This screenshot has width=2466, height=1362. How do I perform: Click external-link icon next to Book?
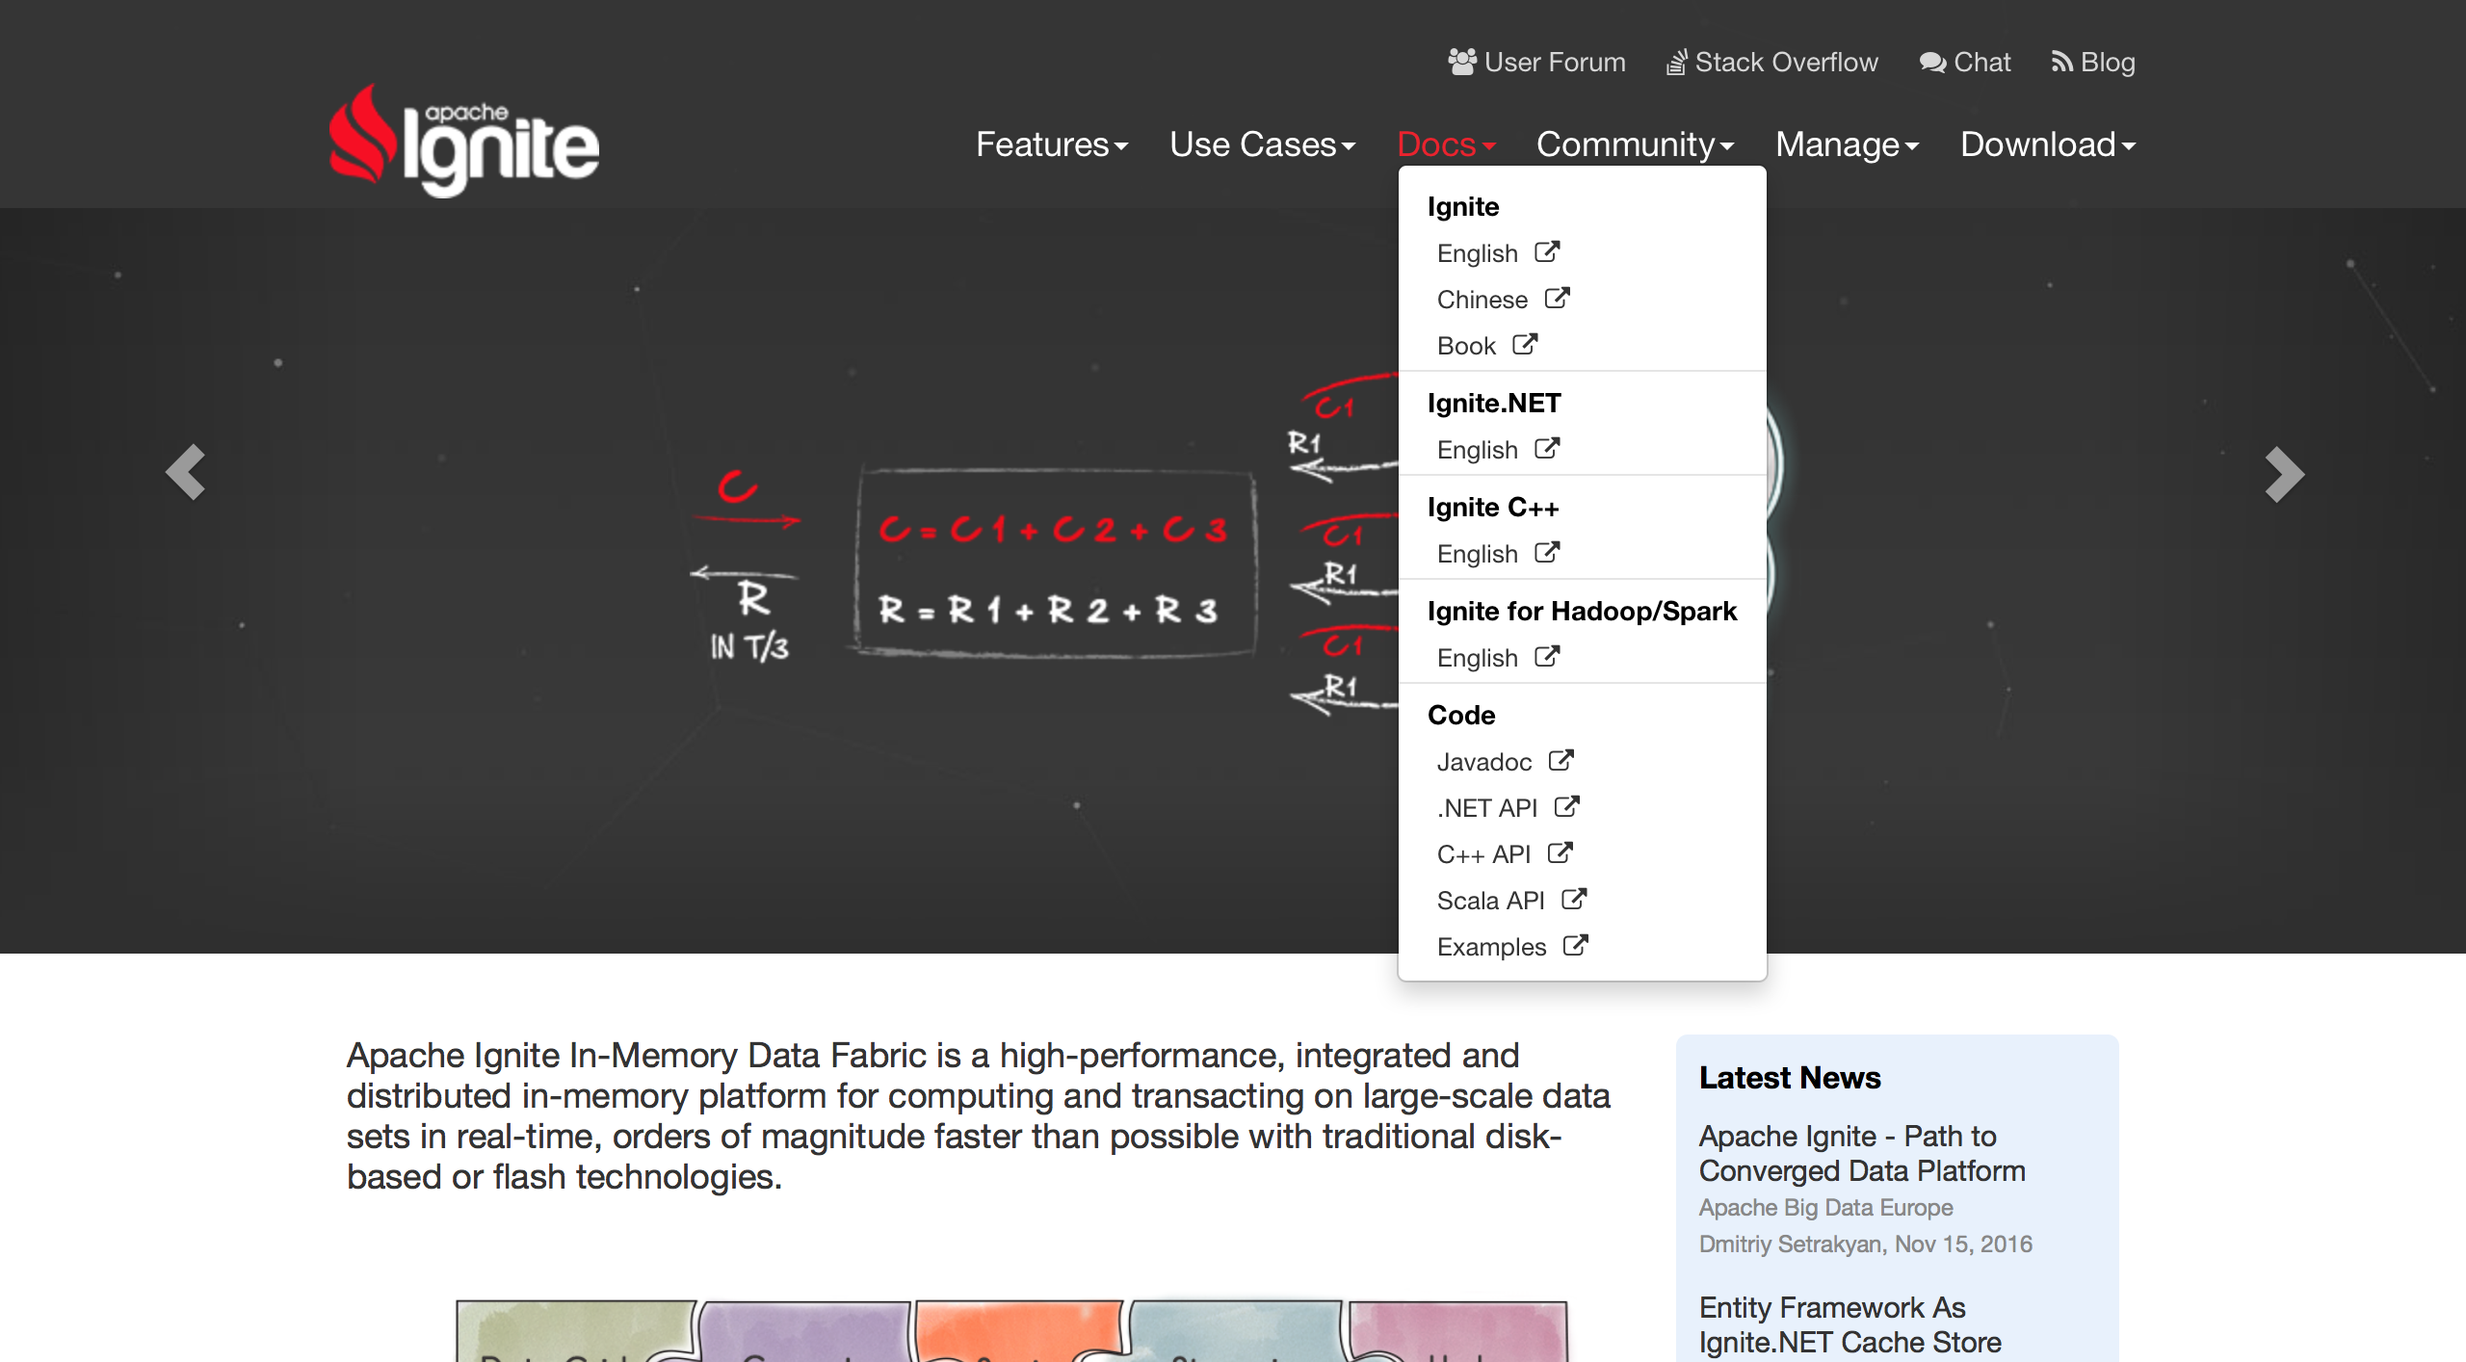click(x=1525, y=345)
